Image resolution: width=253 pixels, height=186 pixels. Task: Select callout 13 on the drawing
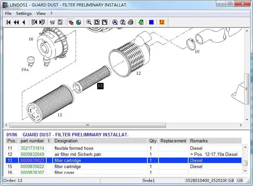(x=100, y=86)
